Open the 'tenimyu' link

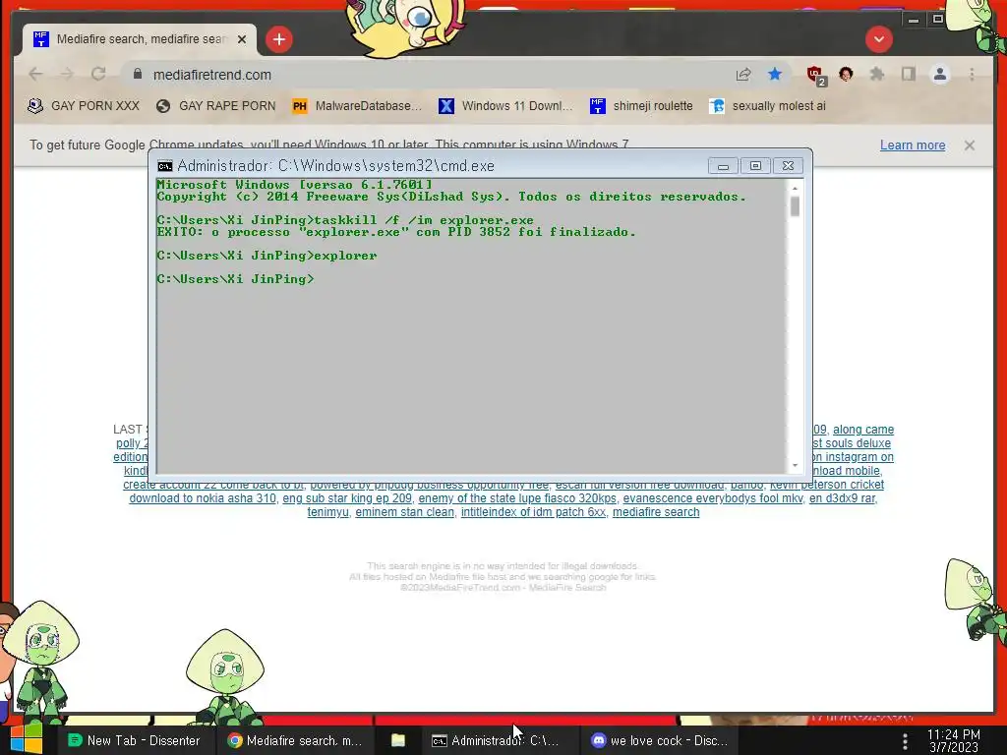[x=327, y=512]
